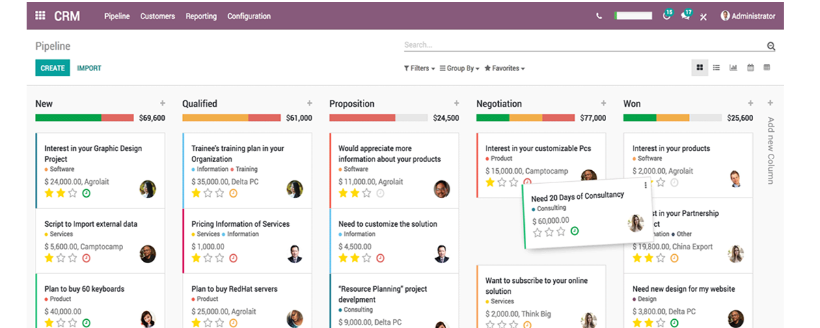
Task: Open the Configuration menu
Action: (x=249, y=16)
